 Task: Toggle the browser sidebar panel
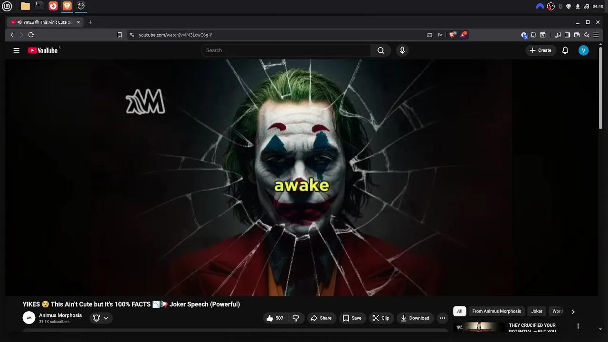click(567, 35)
